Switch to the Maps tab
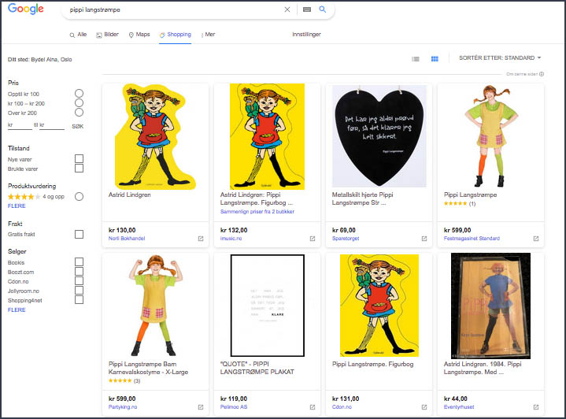This screenshot has height=419, width=566. tap(139, 35)
